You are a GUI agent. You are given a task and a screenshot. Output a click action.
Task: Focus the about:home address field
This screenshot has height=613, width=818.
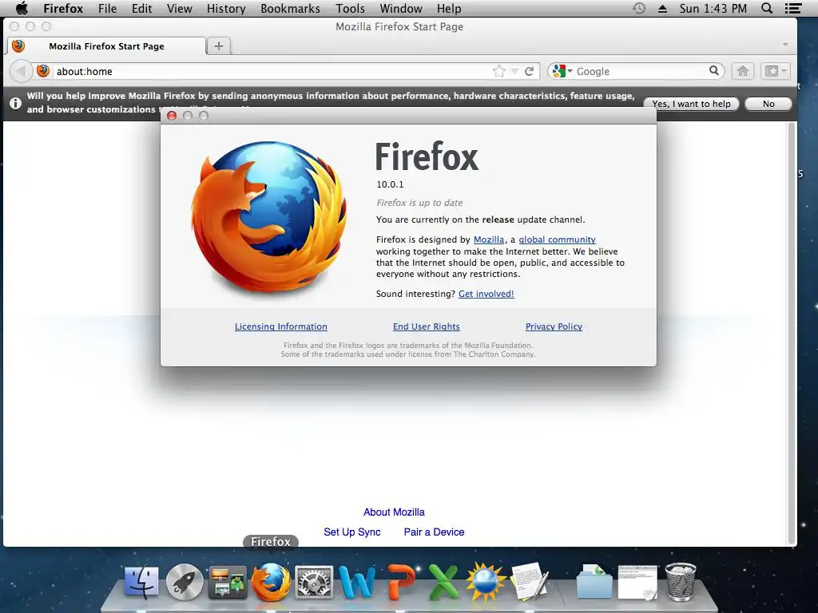(272, 71)
